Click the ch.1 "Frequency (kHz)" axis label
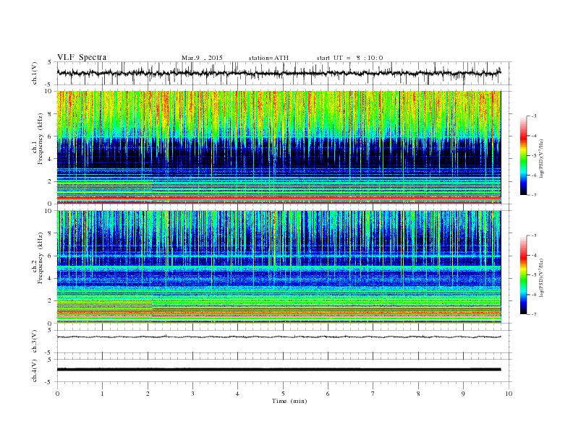 click(41, 139)
